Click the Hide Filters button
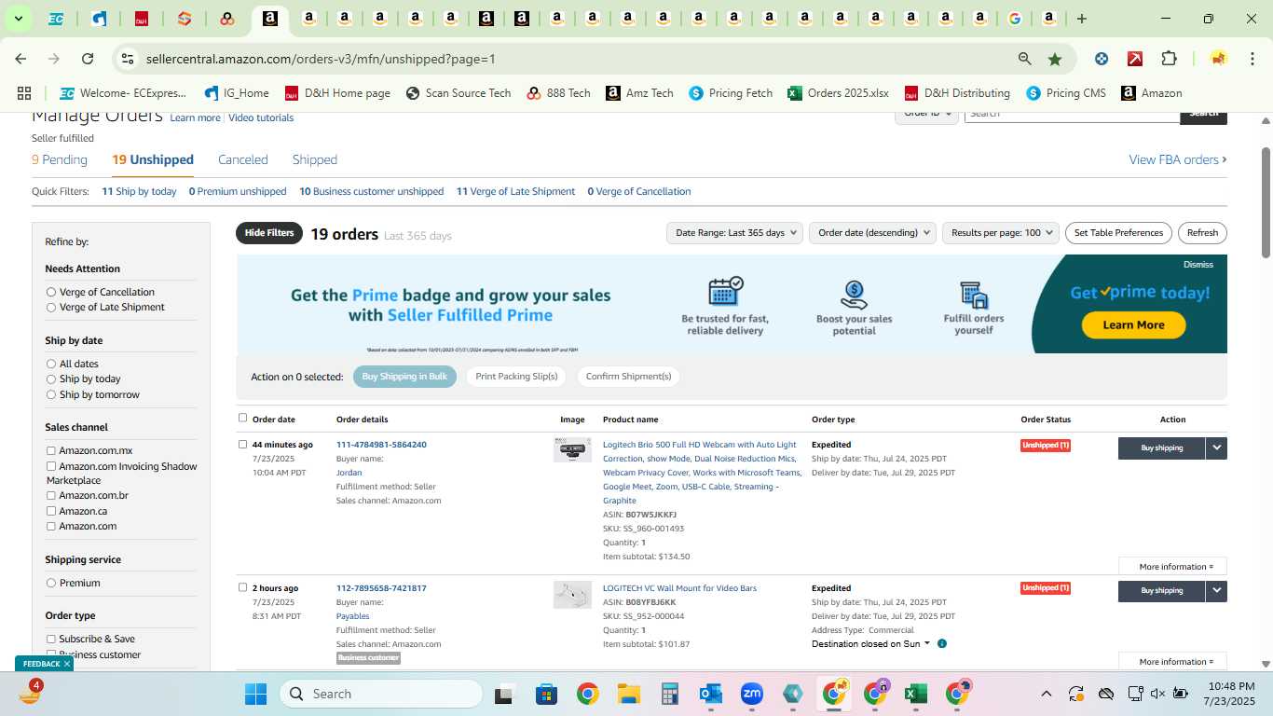 coord(269,233)
